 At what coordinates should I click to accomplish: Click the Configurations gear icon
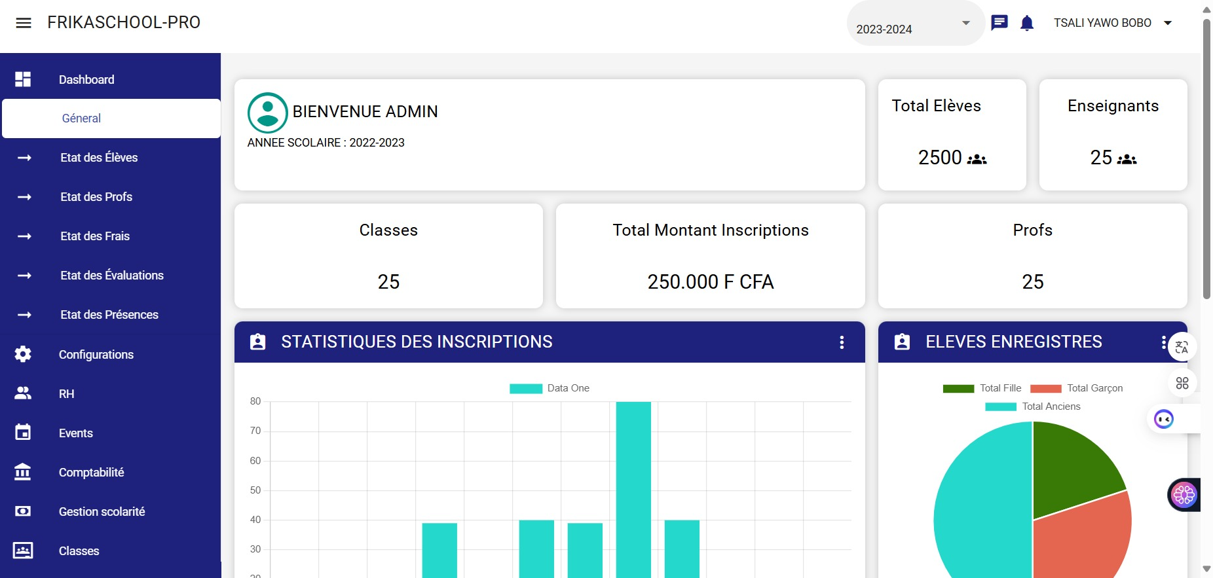(x=23, y=354)
